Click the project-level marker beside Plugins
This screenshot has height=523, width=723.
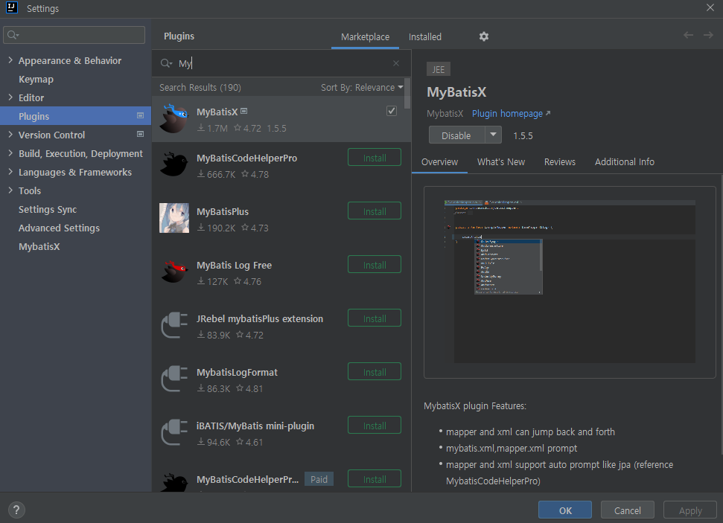(140, 115)
